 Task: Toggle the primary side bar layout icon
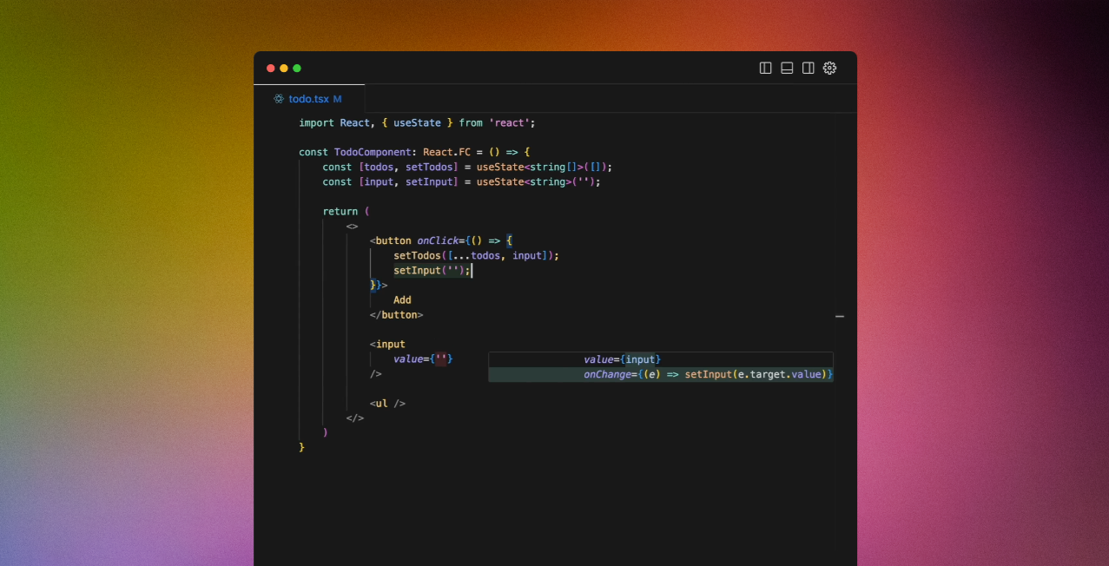coord(764,68)
